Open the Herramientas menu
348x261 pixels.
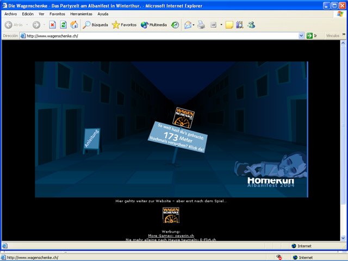click(81, 14)
